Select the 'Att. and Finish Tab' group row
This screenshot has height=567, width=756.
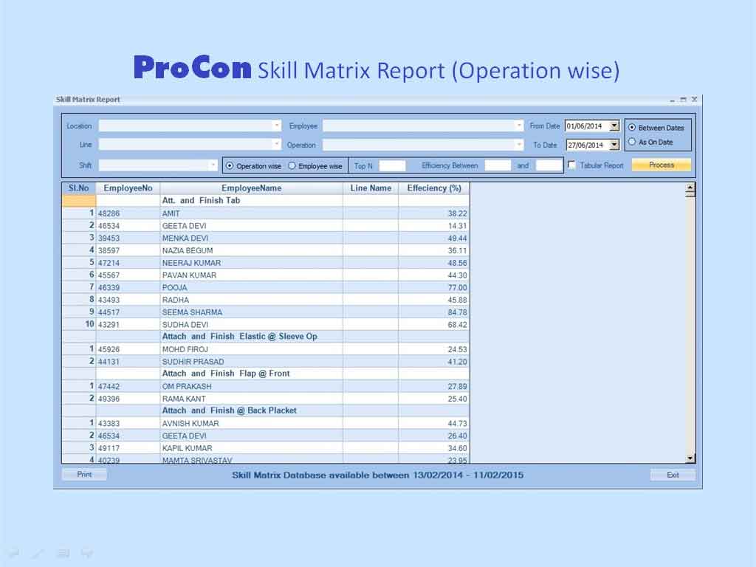266,201
